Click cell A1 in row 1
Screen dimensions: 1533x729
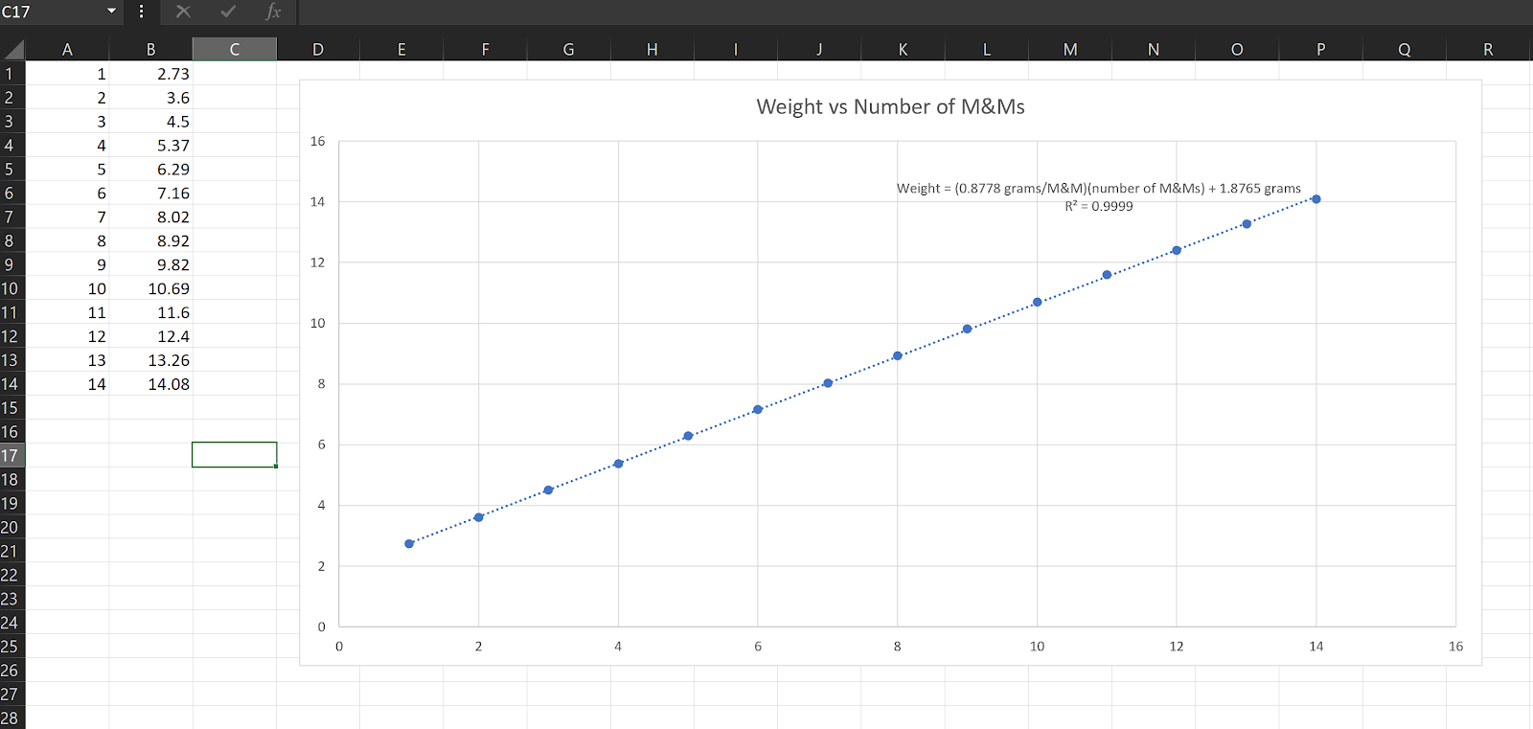67,74
